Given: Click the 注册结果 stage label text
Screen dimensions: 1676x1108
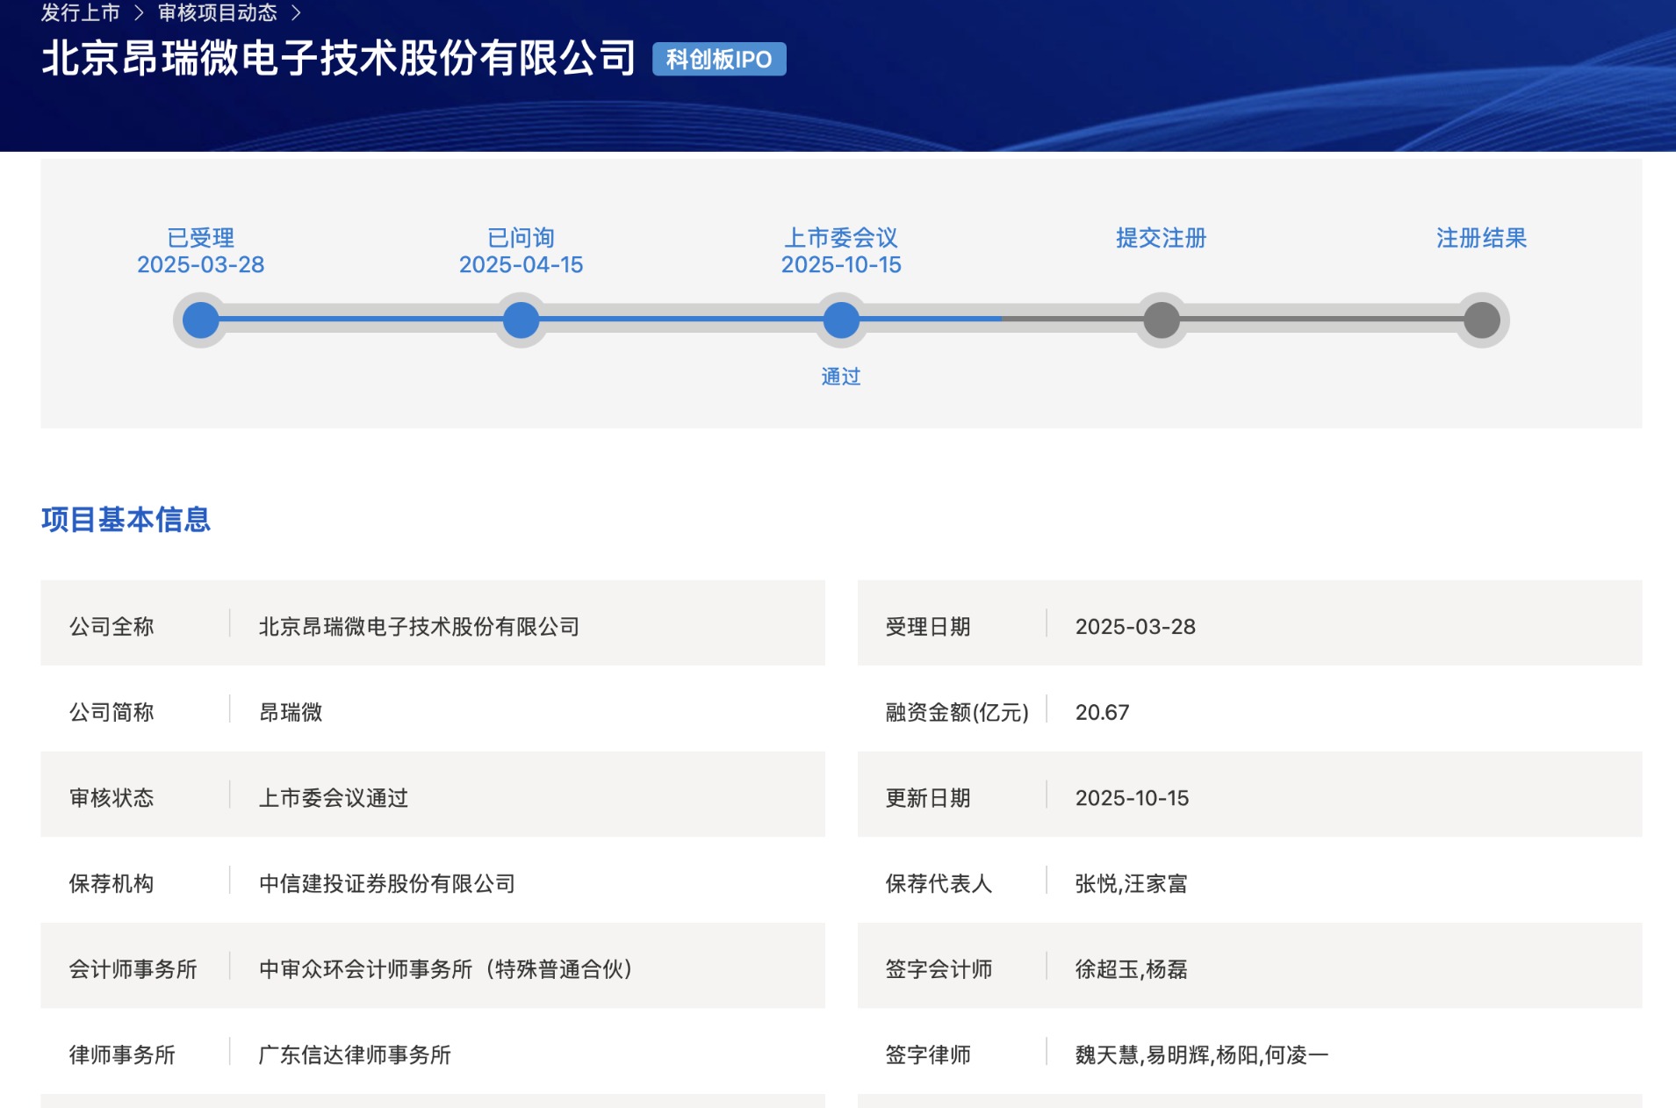Looking at the screenshot, I should point(1481,238).
